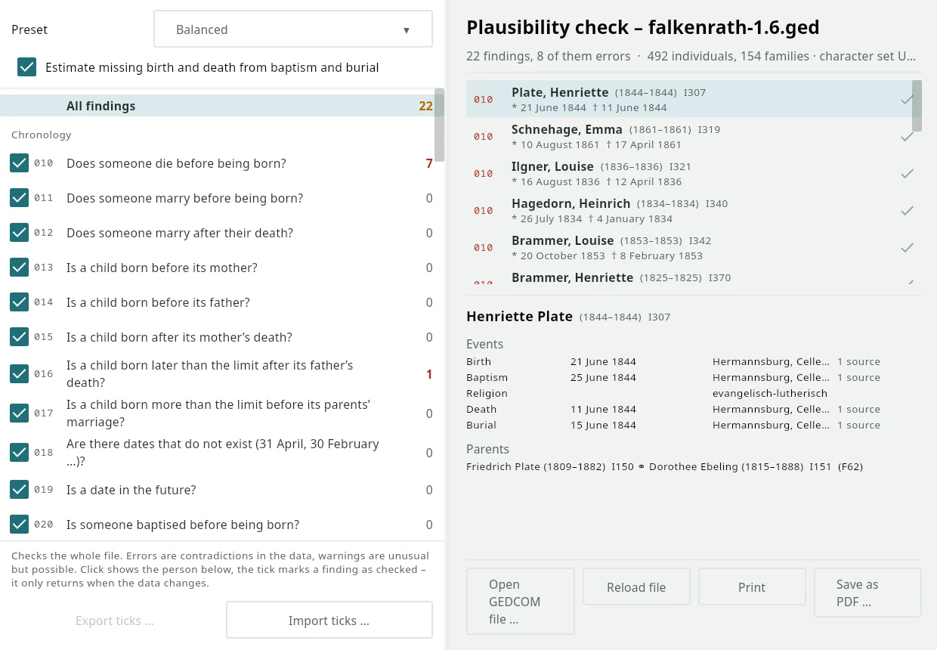The height and width of the screenshot is (650, 937).
Task: Toggle rule 014 child born before father
Action: (x=20, y=302)
